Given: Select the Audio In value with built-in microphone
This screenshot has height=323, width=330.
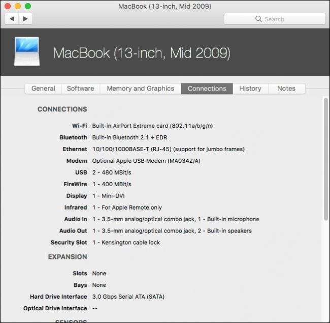Looking at the screenshot, I should pyautogui.click(x=176, y=219).
